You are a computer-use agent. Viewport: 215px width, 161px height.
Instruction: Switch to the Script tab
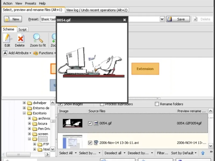tap(23, 30)
